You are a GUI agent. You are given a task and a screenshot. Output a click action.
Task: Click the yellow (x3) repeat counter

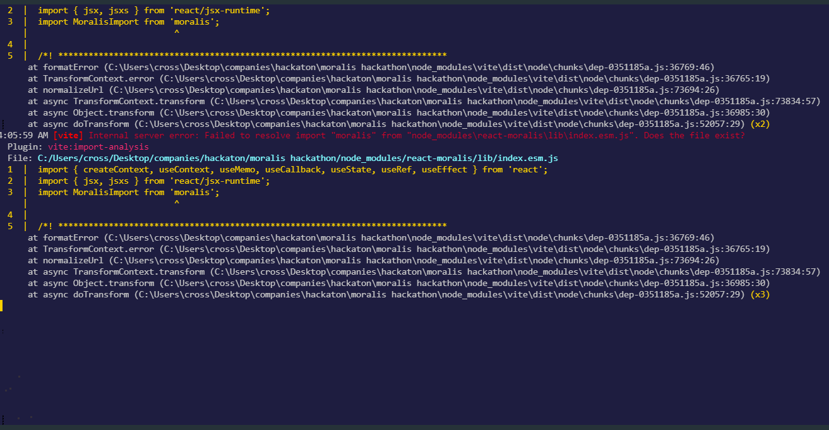pyautogui.click(x=760, y=294)
